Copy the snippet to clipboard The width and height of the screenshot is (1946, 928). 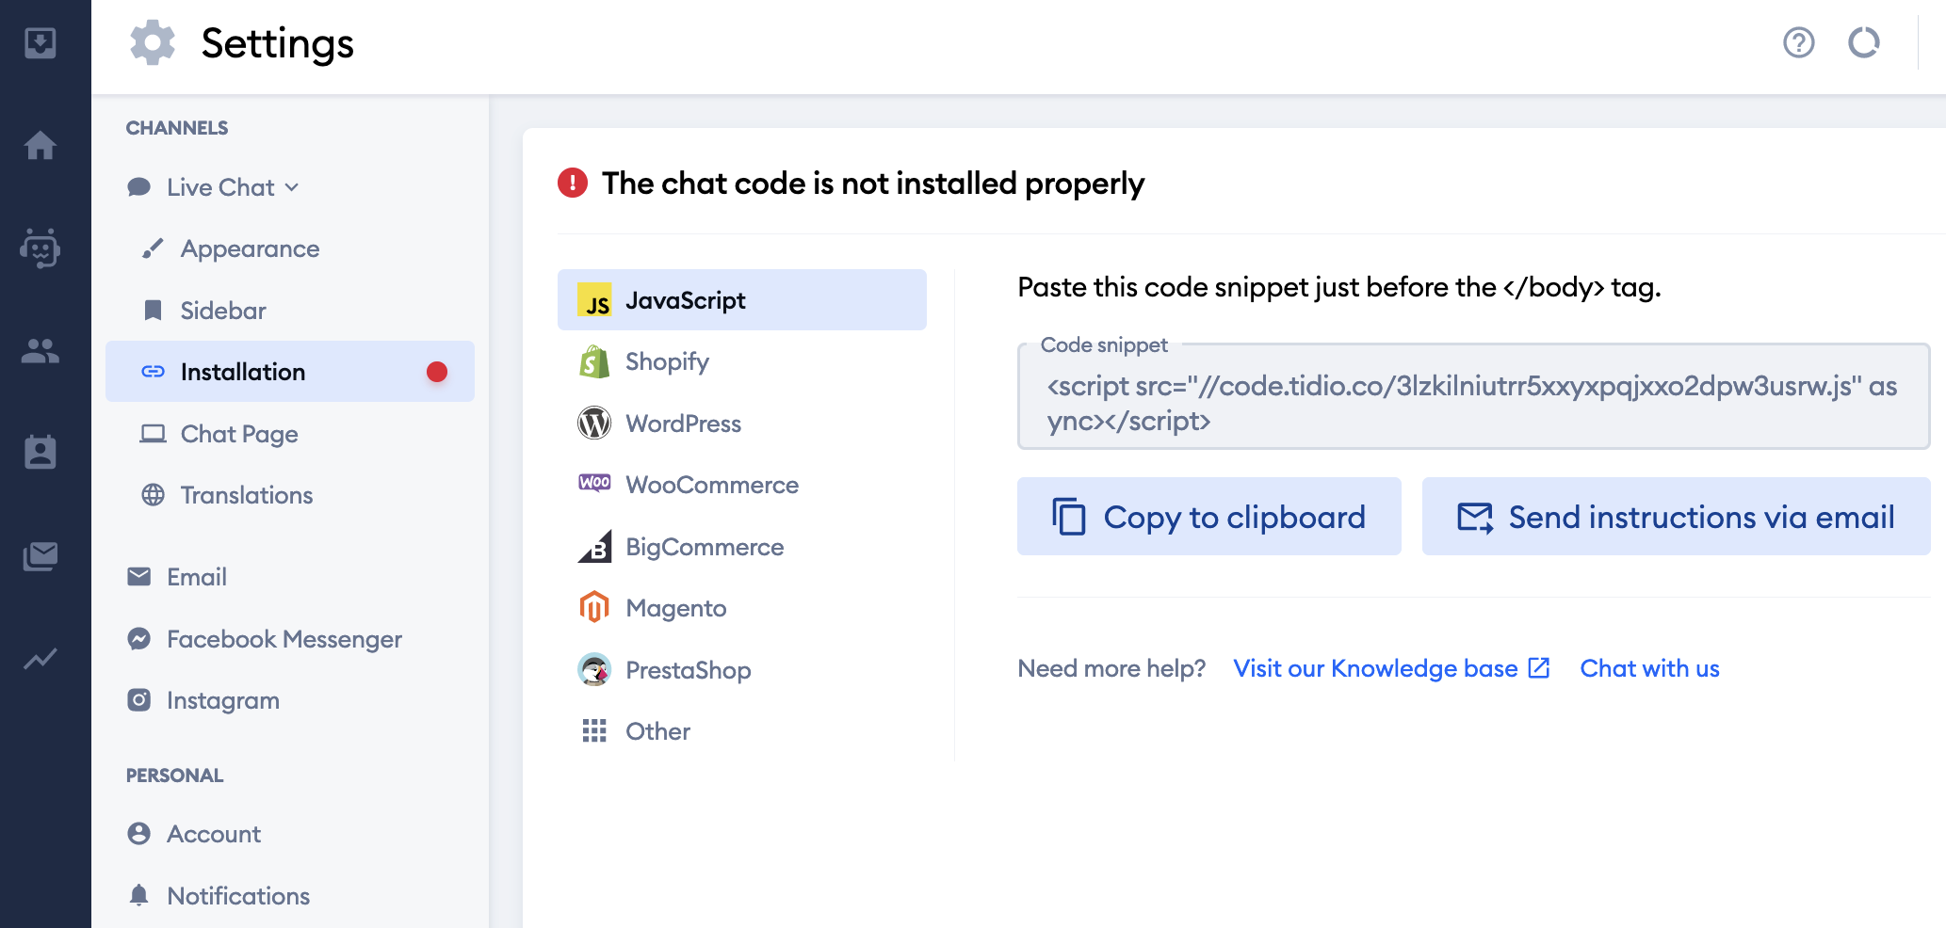tap(1209, 517)
